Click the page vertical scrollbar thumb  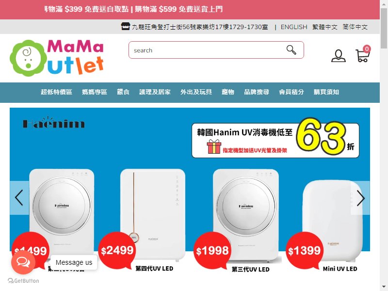[x=384, y=29]
